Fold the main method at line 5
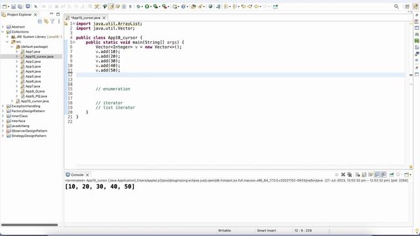The width and height of the screenshot is (420, 236). 74,42
